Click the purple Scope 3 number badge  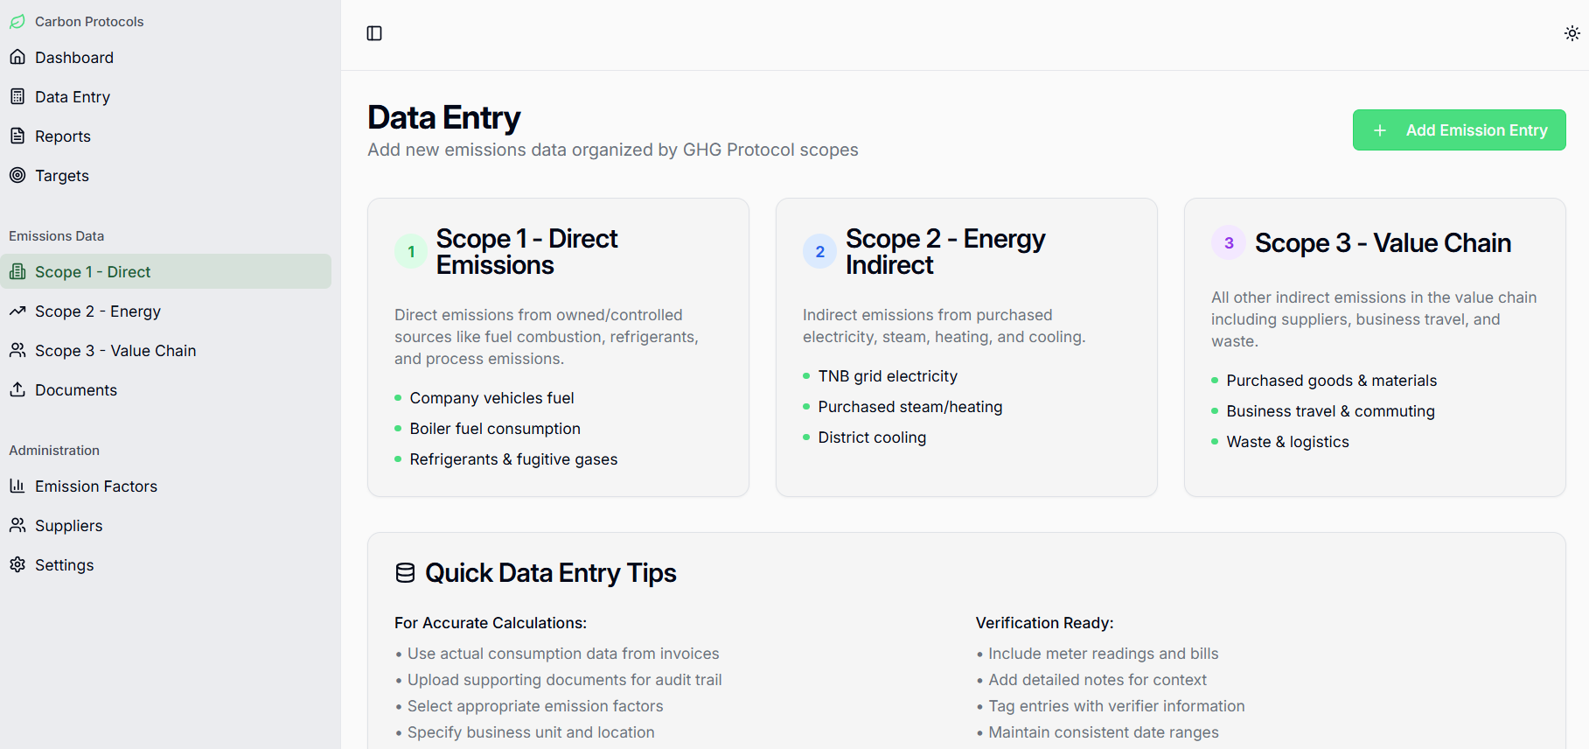click(1229, 243)
